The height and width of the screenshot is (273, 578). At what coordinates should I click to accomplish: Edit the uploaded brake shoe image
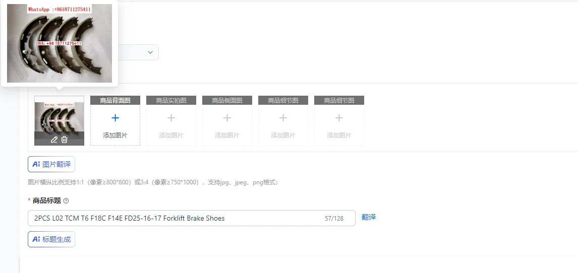(54, 140)
